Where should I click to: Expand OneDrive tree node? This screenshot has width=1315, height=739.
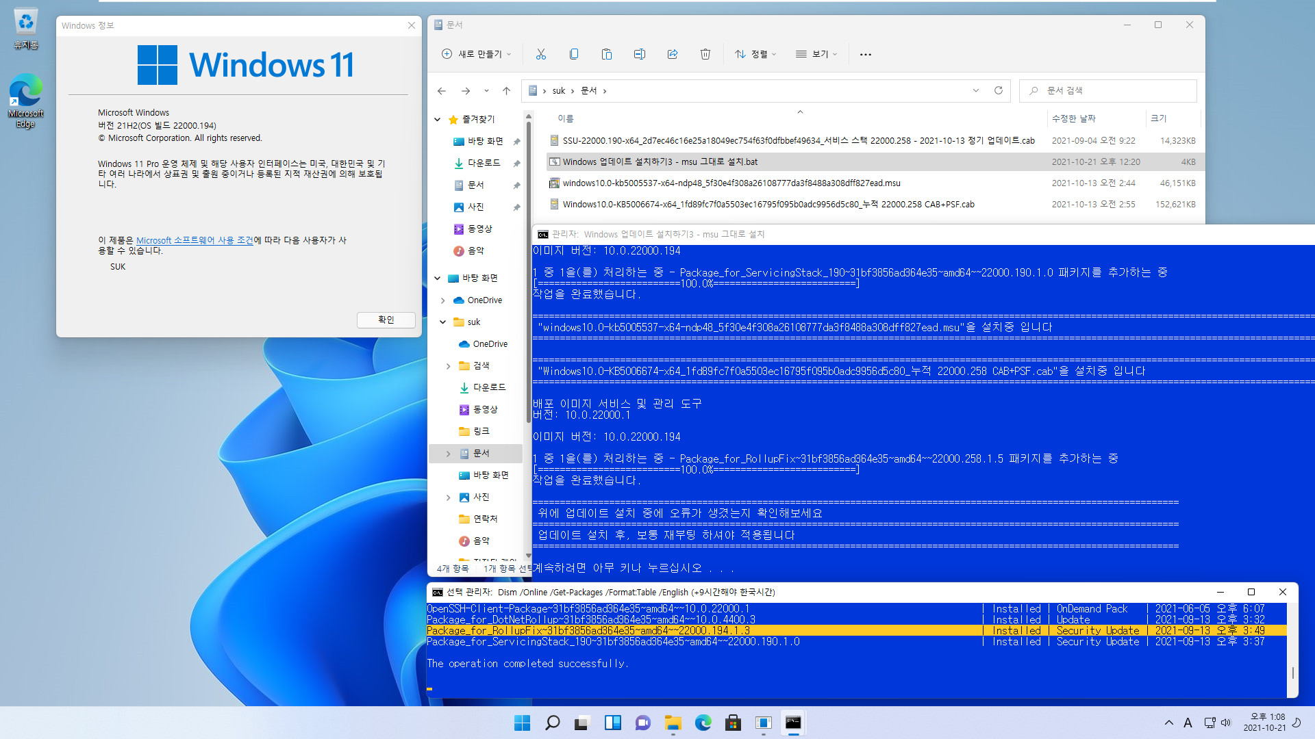tap(443, 300)
